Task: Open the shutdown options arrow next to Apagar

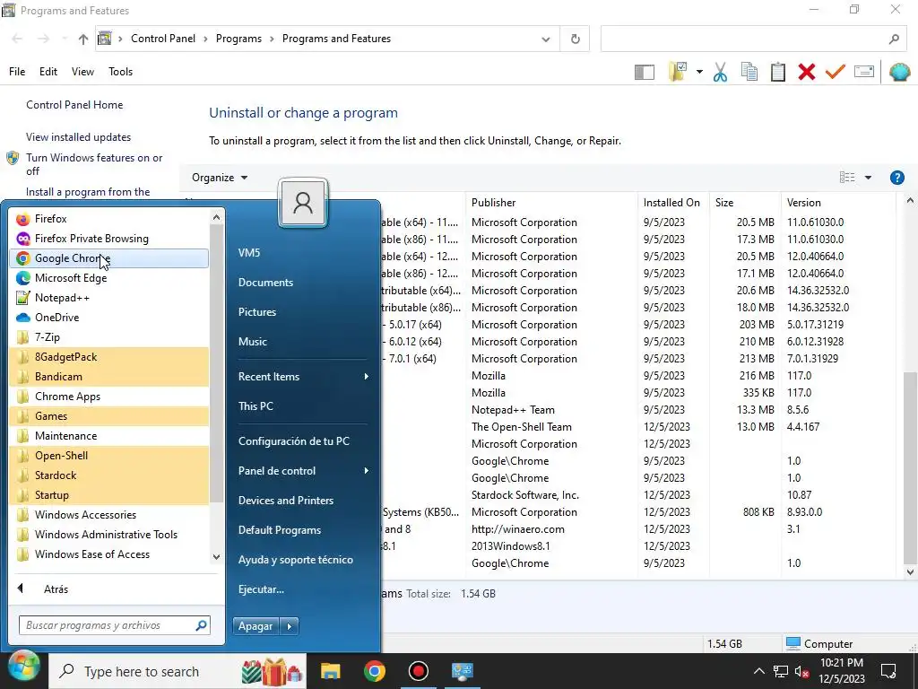Action: [x=290, y=626]
